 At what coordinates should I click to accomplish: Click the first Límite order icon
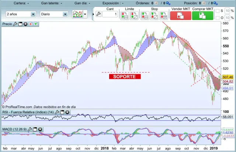pos(125,15)
